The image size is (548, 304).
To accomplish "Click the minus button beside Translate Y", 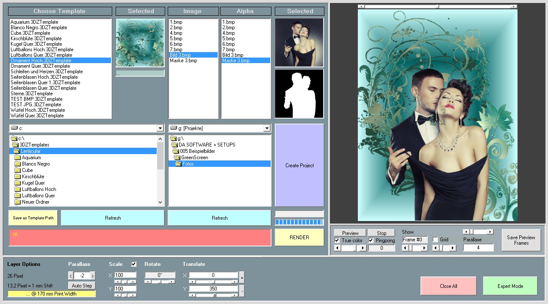I will click(x=241, y=291).
